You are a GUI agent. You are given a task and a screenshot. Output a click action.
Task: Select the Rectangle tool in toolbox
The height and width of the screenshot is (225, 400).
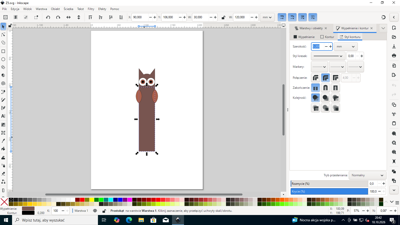coord(3,51)
